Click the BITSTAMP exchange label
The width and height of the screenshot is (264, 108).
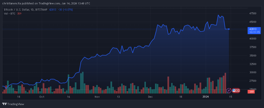41,10
